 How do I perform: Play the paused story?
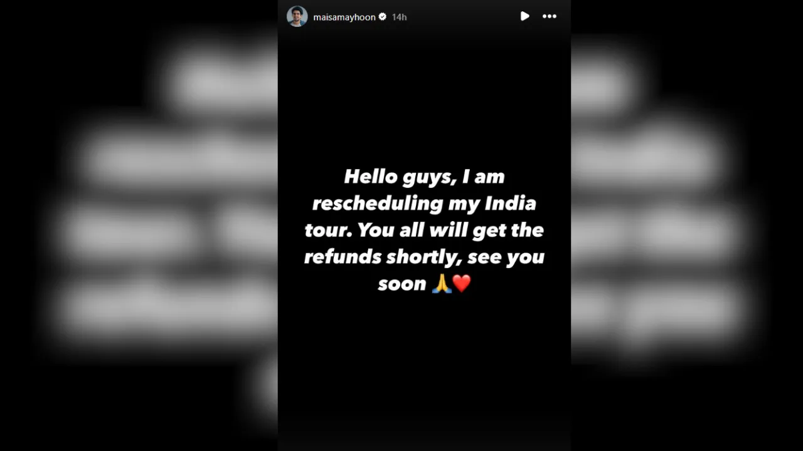524,16
